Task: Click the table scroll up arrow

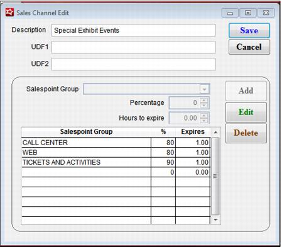Action: coord(215,133)
